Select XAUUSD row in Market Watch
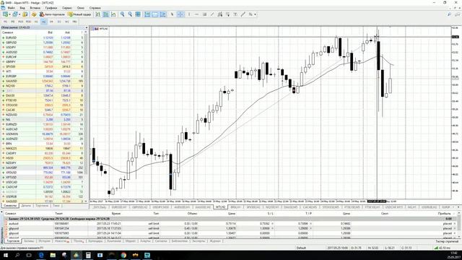Viewport: 462px width, 260px height. (43, 81)
